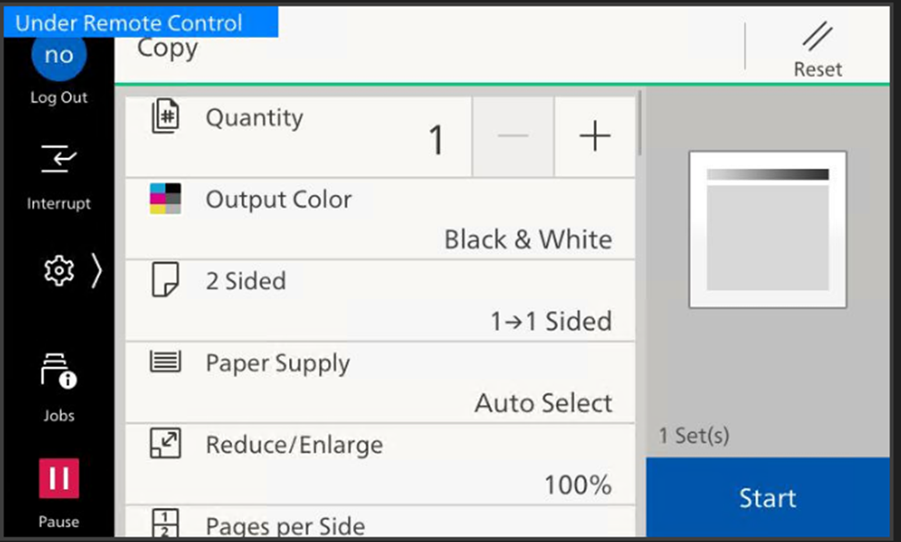Decrease copy quantity with minus button
This screenshot has height=542, width=901.
(x=513, y=137)
